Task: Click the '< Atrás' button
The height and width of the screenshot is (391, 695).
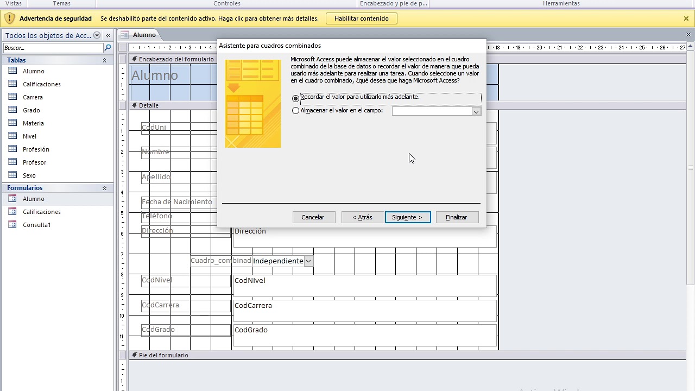Action: (362, 217)
